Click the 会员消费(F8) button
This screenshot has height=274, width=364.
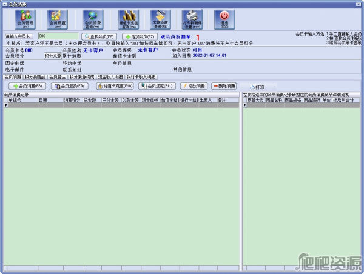tap(27, 86)
